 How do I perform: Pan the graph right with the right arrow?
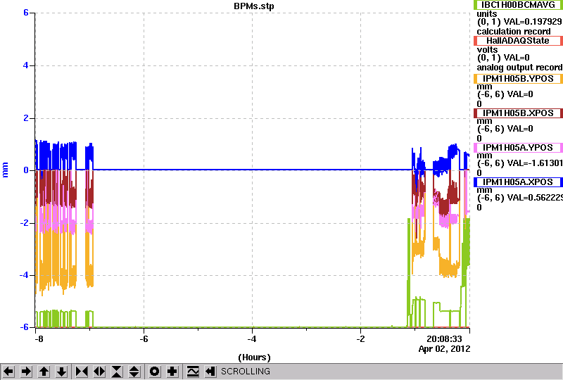click(26, 372)
